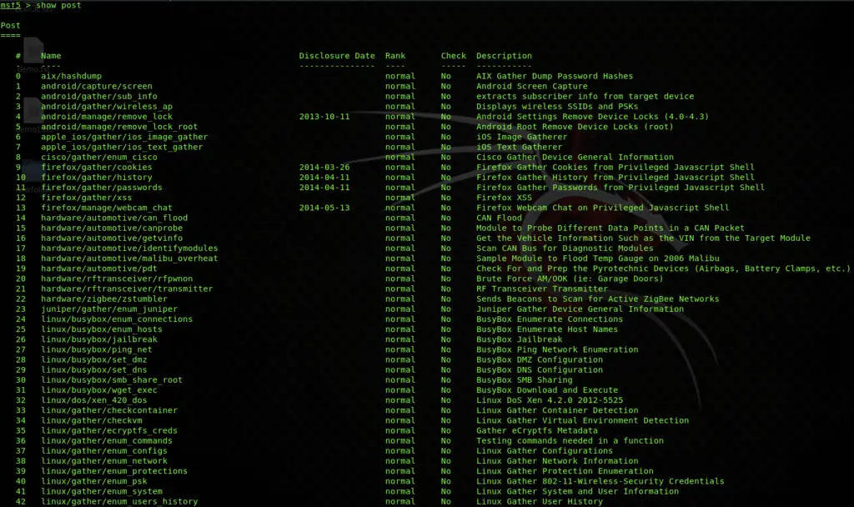This screenshot has width=854, height=507.
Task: Select module 'hardware/automotive/malibu_overheat'
Action: click(x=129, y=259)
